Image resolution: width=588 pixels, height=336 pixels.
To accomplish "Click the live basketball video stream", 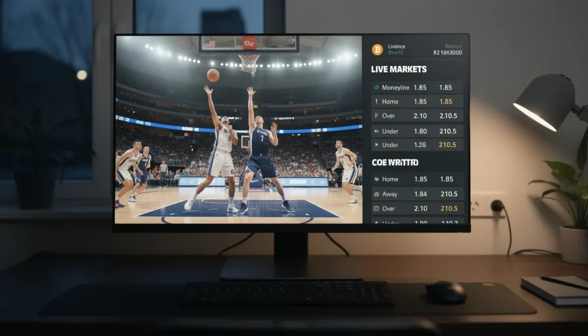I will click(238, 130).
